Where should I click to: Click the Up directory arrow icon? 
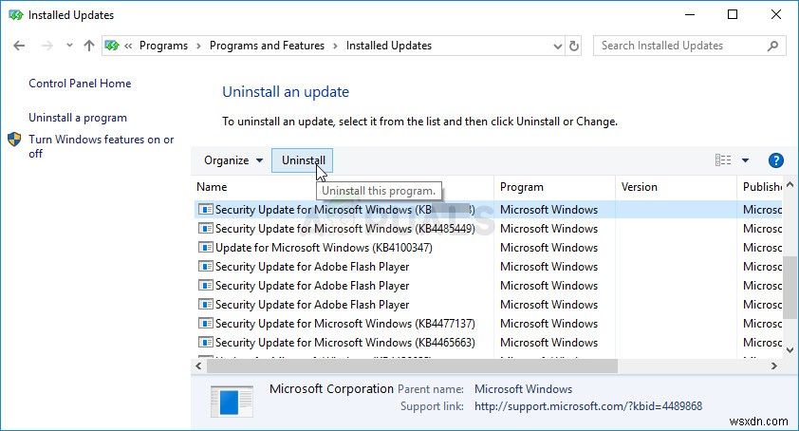[x=89, y=46]
